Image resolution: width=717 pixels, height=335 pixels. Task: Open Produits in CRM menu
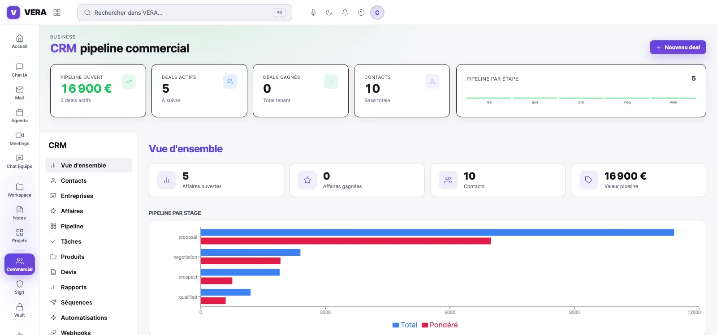[x=88, y=257]
